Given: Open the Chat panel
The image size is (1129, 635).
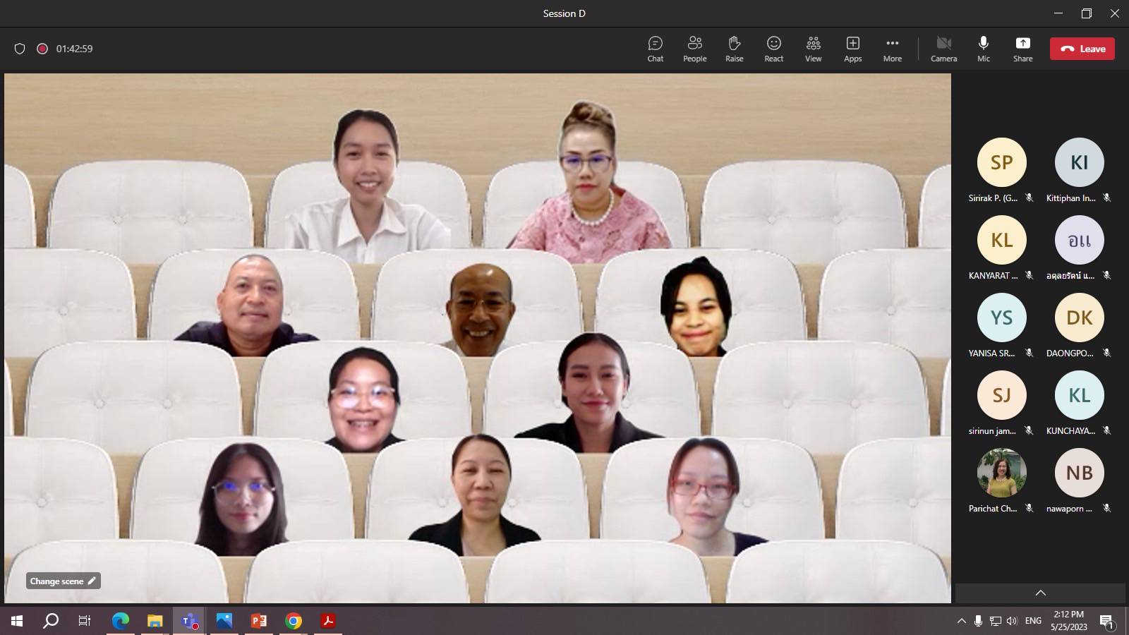Looking at the screenshot, I should point(655,49).
